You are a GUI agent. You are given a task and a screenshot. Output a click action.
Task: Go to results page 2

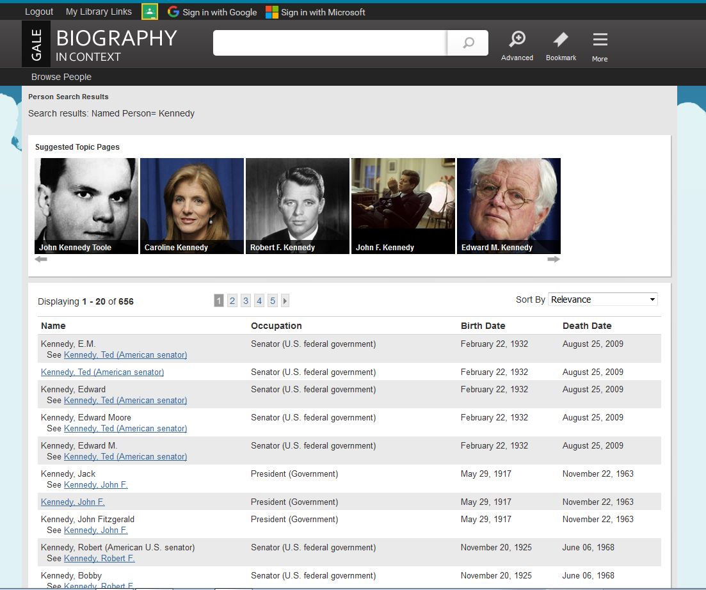pyautogui.click(x=232, y=301)
